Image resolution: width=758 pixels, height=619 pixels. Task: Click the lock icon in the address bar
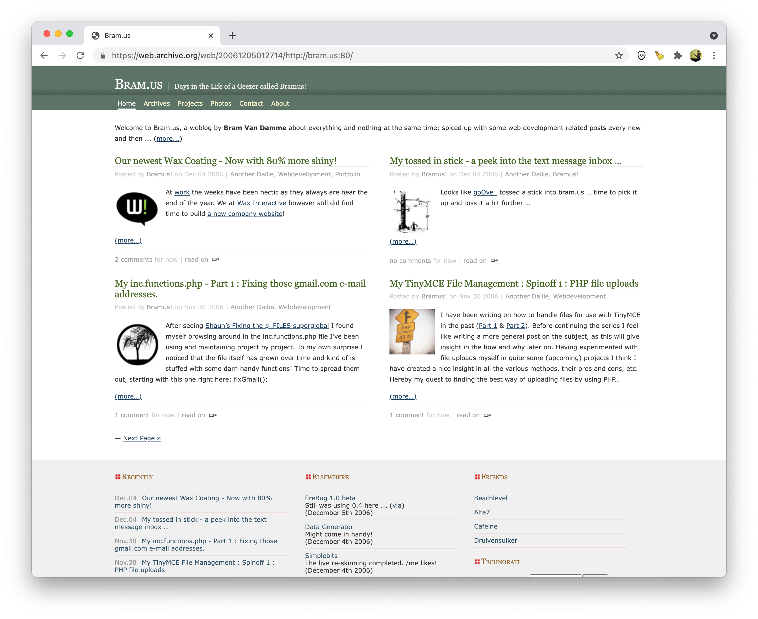click(x=103, y=56)
